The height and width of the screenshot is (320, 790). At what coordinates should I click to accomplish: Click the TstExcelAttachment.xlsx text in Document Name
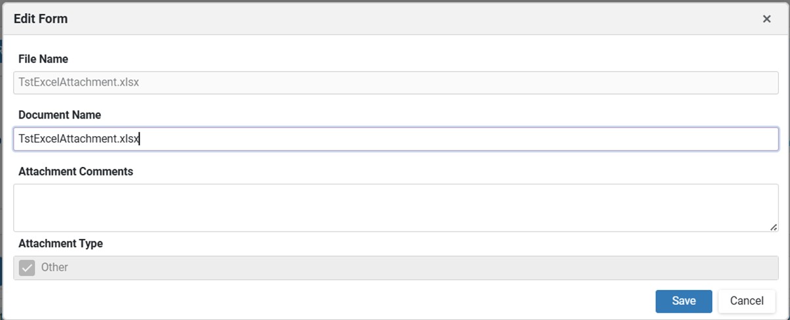(x=79, y=139)
